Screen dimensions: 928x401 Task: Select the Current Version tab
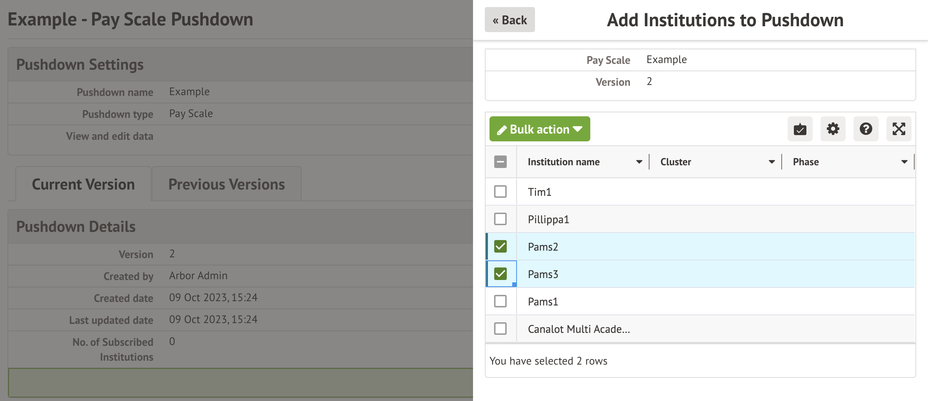pos(83,184)
